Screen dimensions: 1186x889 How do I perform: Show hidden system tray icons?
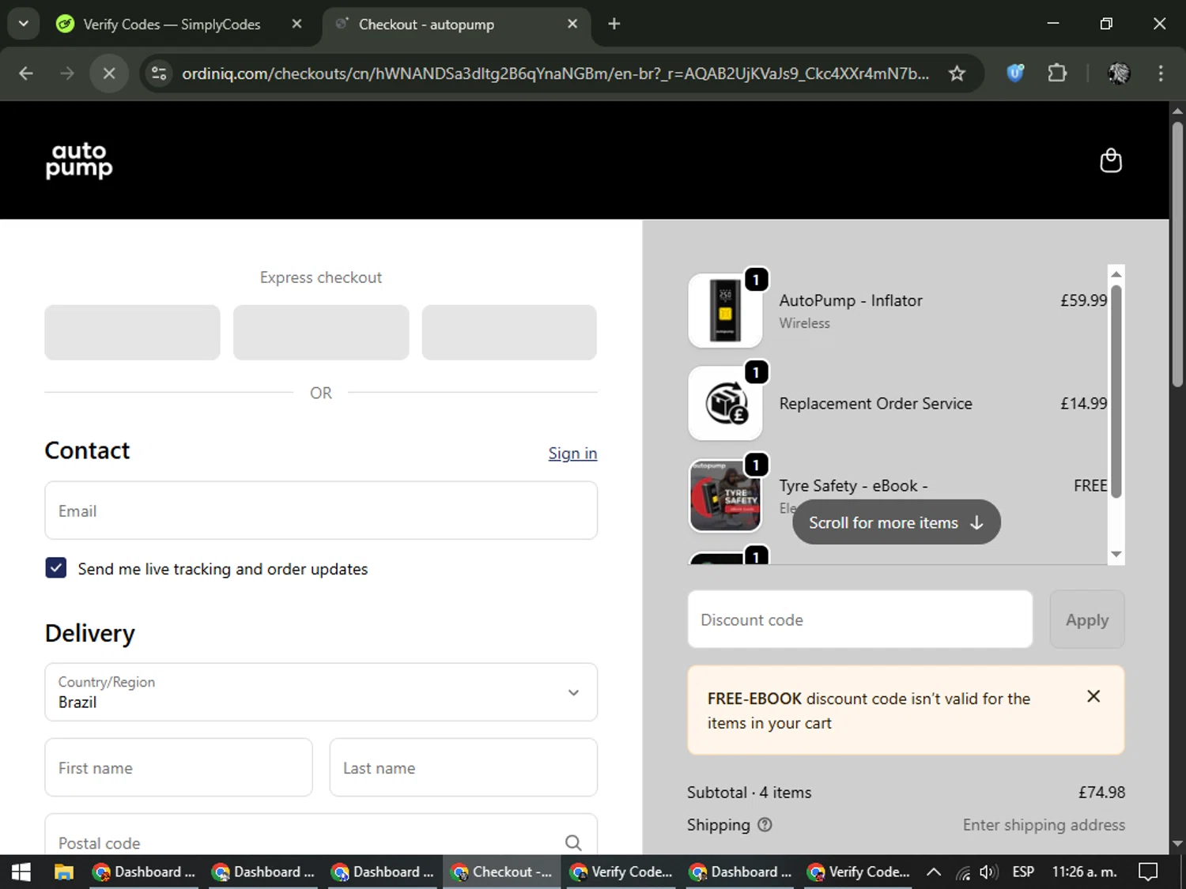coord(933,872)
